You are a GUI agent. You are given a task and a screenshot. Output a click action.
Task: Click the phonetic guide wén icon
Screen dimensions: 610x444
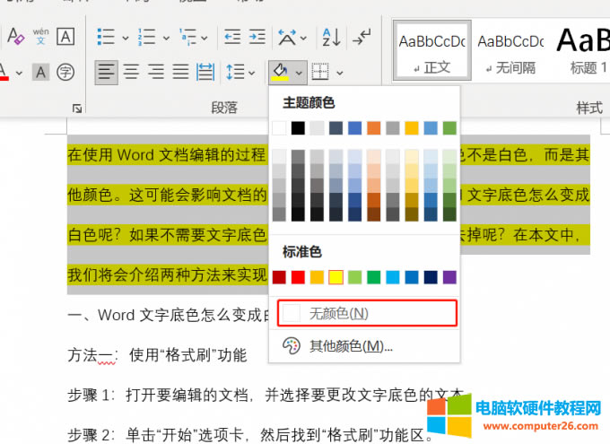pos(41,37)
